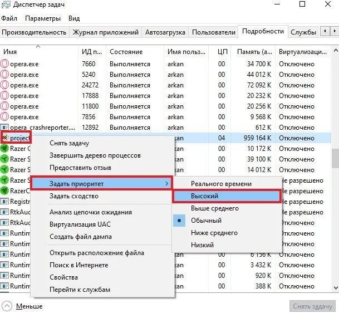This screenshot has height=318, width=339.
Task: Switch to the Журнал приложений tab
Action: (x=106, y=32)
